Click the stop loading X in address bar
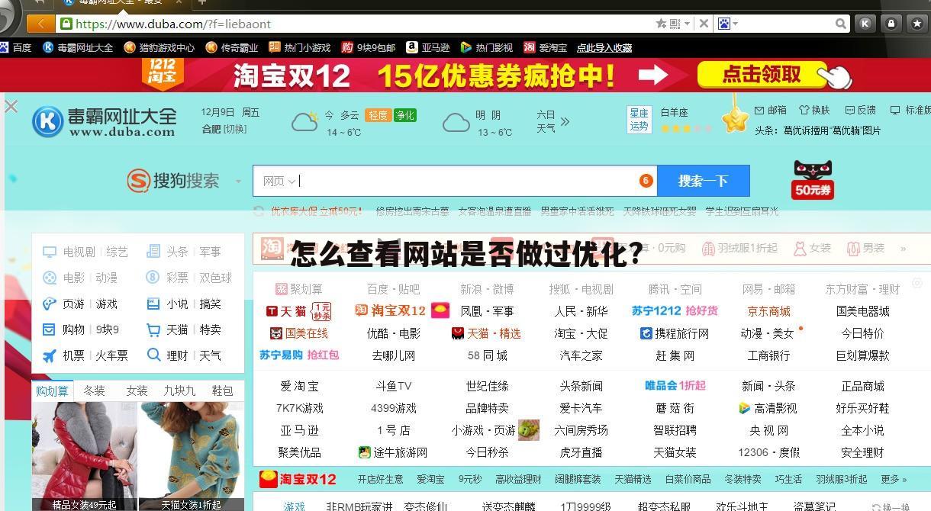 click(704, 24)
